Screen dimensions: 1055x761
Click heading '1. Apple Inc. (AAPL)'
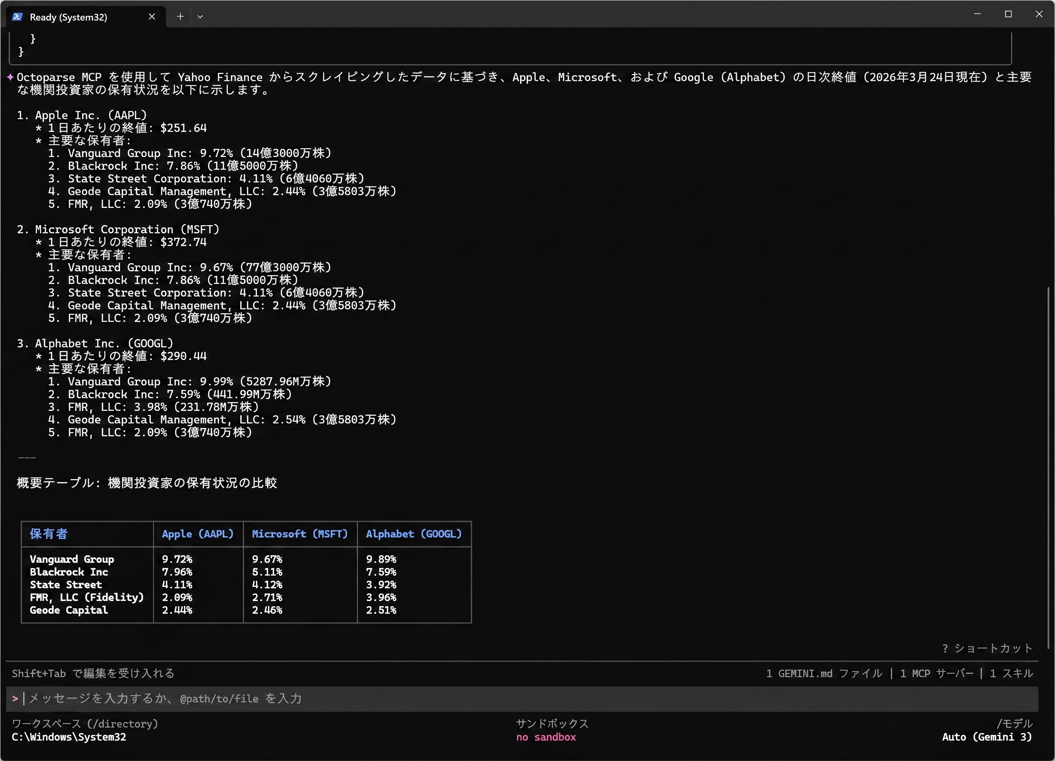pyautogui.click(x=82, y=115)
